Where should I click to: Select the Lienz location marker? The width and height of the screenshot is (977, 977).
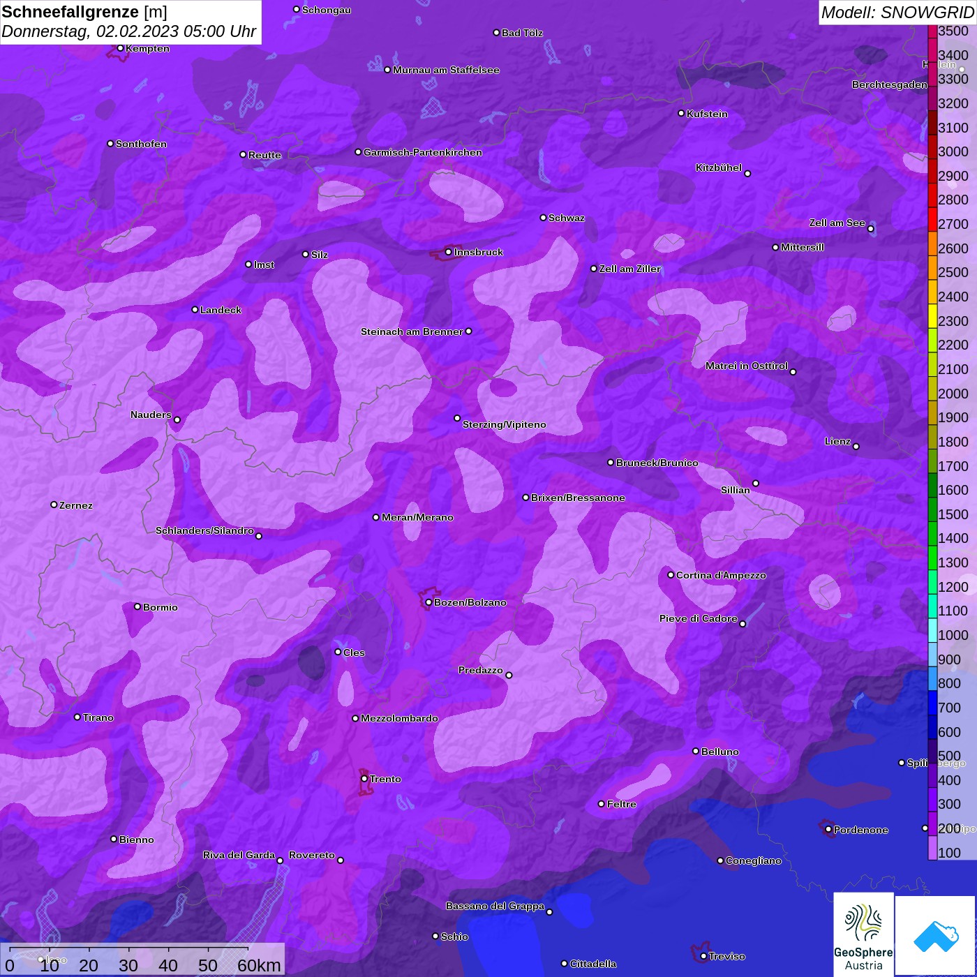(856, 447)
